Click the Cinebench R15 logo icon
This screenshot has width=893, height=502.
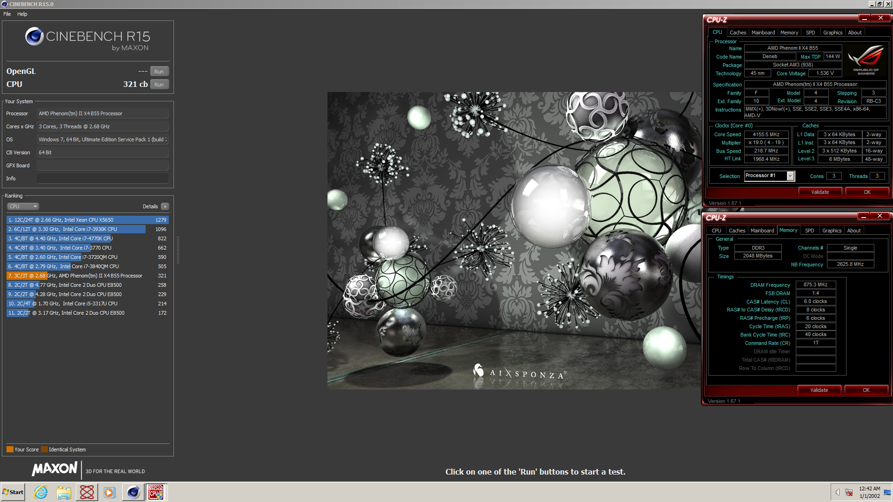click(x=34, y=36)
